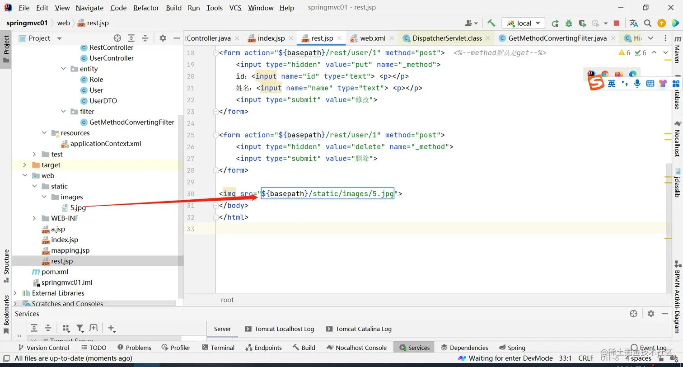Go to next highlighted error arrow

(x=666, y=53)
